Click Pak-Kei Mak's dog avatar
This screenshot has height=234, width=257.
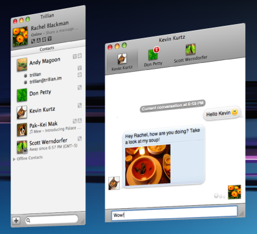point(22,129)
